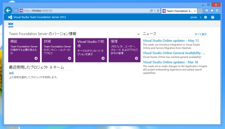Click the ニュース heading text
The width and height of the screenshot is (225, 129).
(150, 34)
